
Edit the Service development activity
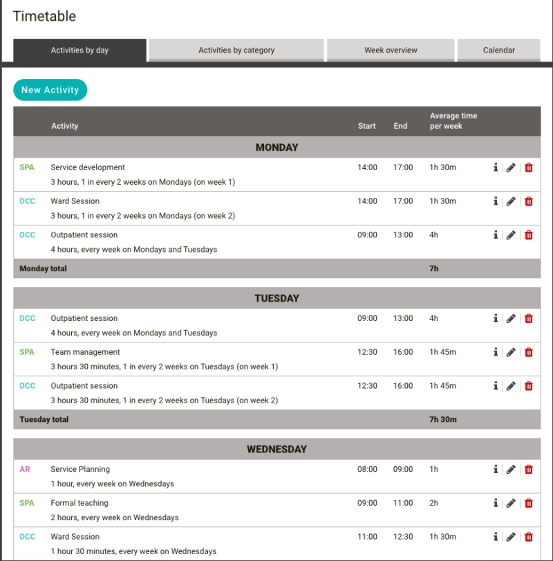[x=512, y=167]
